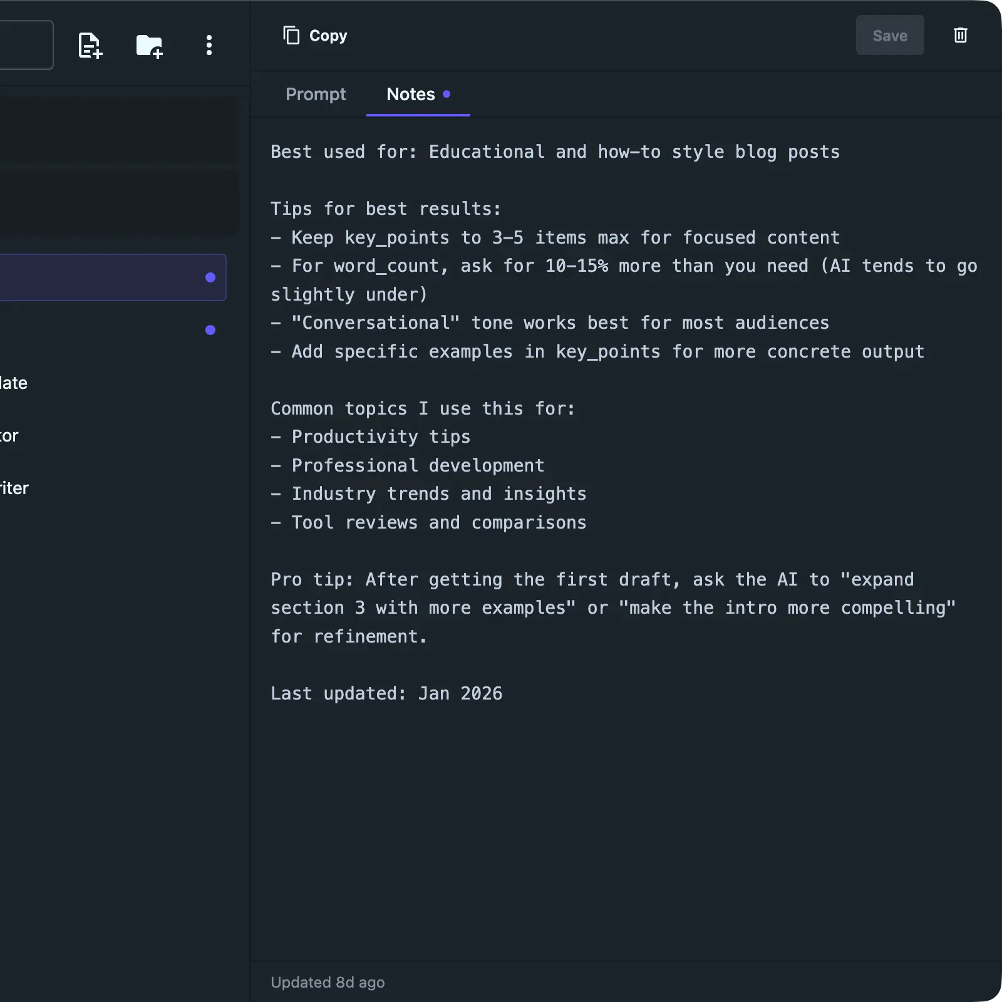Select the topmost dark sidebar card

coord(118,131)
